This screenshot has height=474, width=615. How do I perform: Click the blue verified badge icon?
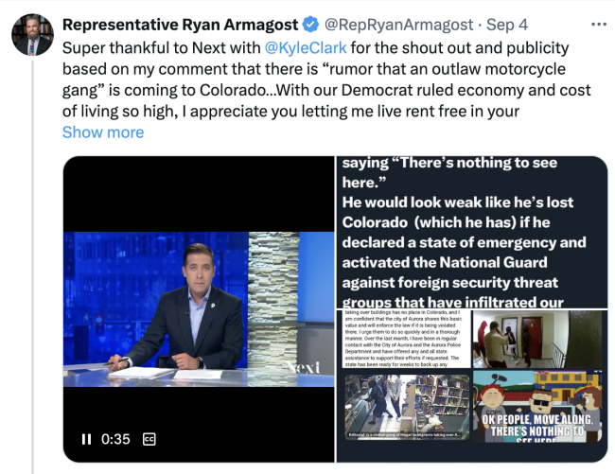310,25
